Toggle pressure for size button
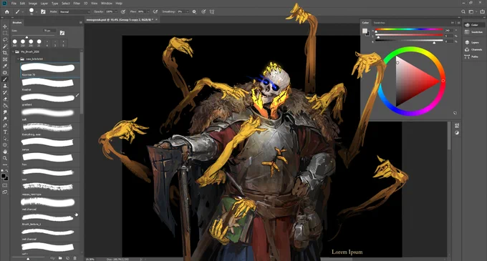Viewport: 487px width, 261px height. (x=203, y=11)
